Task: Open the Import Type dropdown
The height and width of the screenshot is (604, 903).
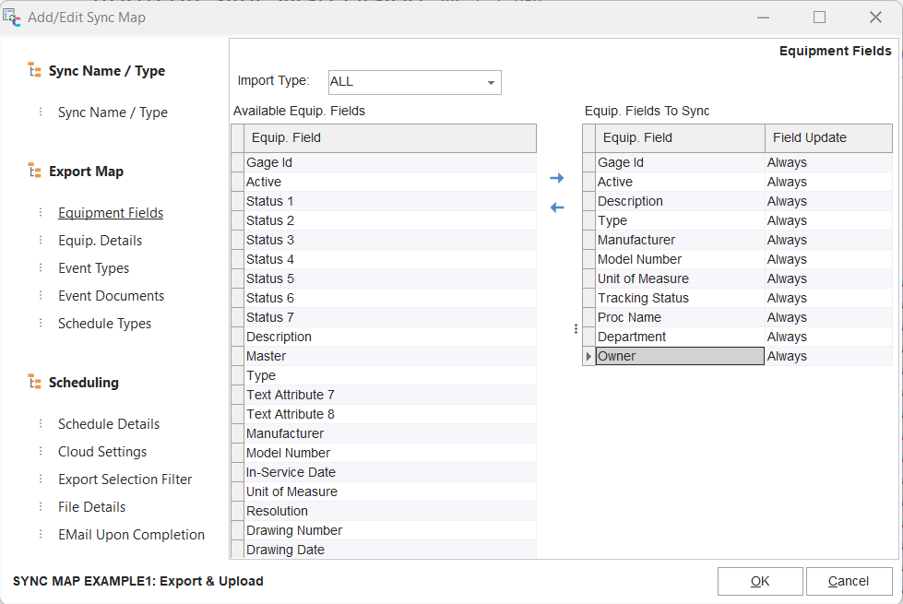Action: tap(491, 82)
